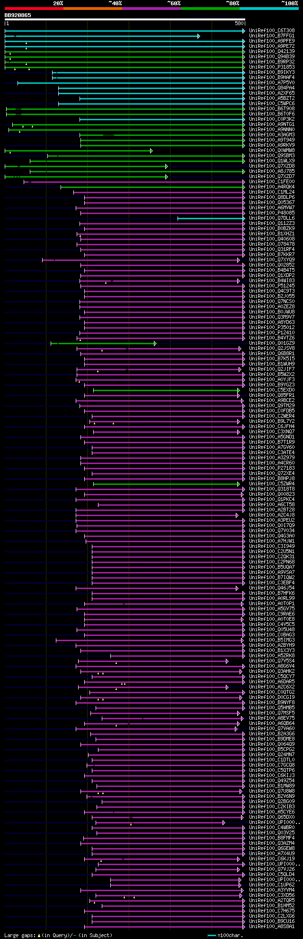The width and height of the screenshot is (303, 939).
Task: Click label UniRef100_C0BAG3
Action: click(272, 635)
